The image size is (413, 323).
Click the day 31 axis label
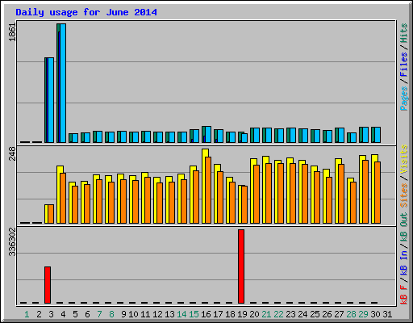click(x=387, y=314)
